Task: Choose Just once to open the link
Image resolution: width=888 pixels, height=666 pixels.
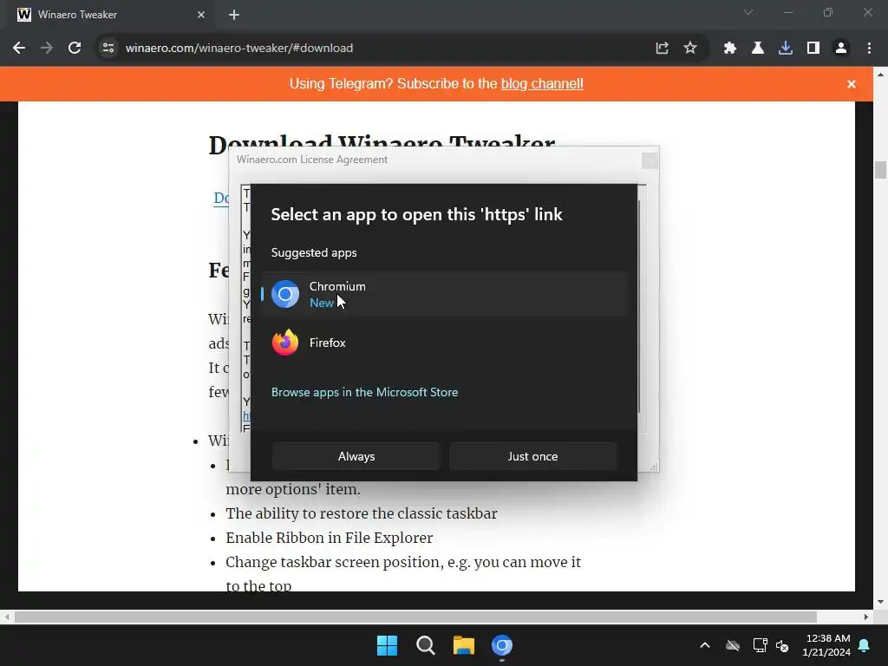Action: [x=532, y=456]
